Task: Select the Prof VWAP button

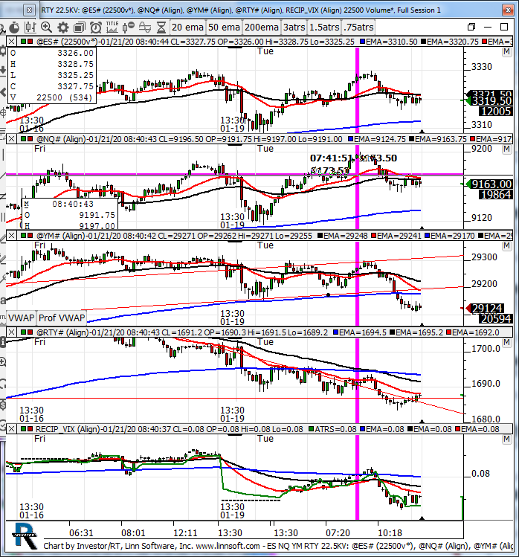Action: 62,318
